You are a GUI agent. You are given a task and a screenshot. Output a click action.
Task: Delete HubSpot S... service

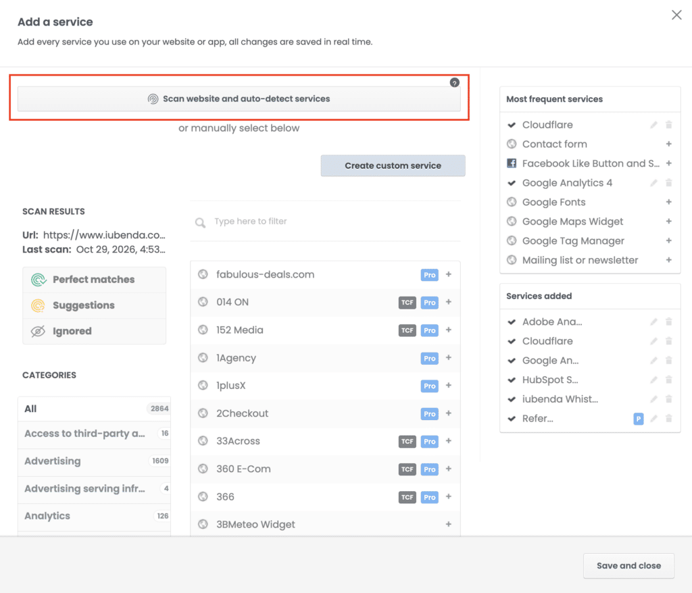click(668, 380)
